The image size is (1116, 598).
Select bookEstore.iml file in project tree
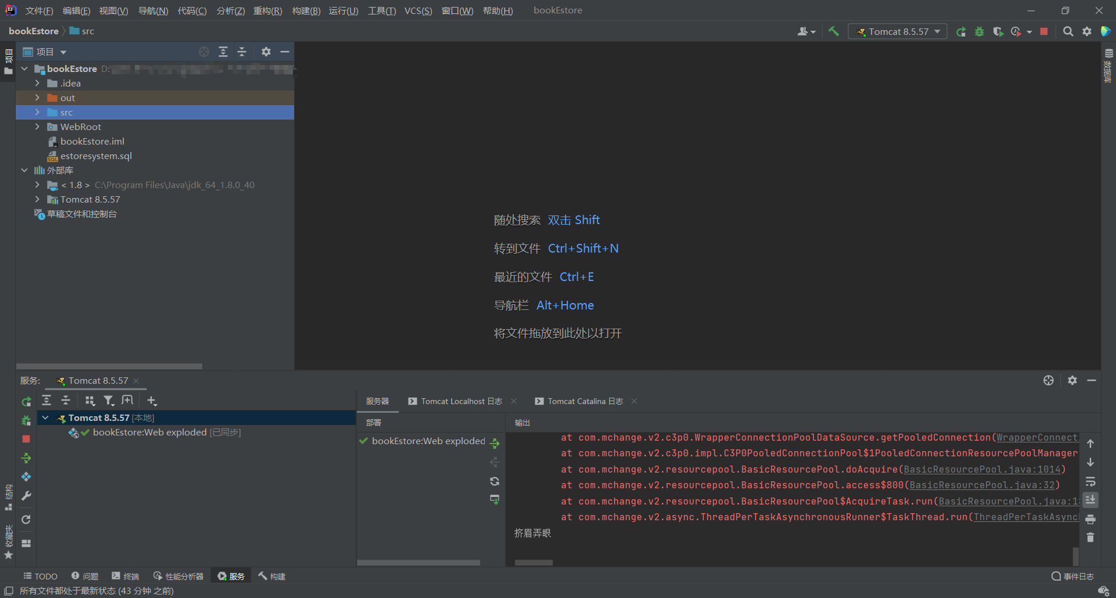92,141
